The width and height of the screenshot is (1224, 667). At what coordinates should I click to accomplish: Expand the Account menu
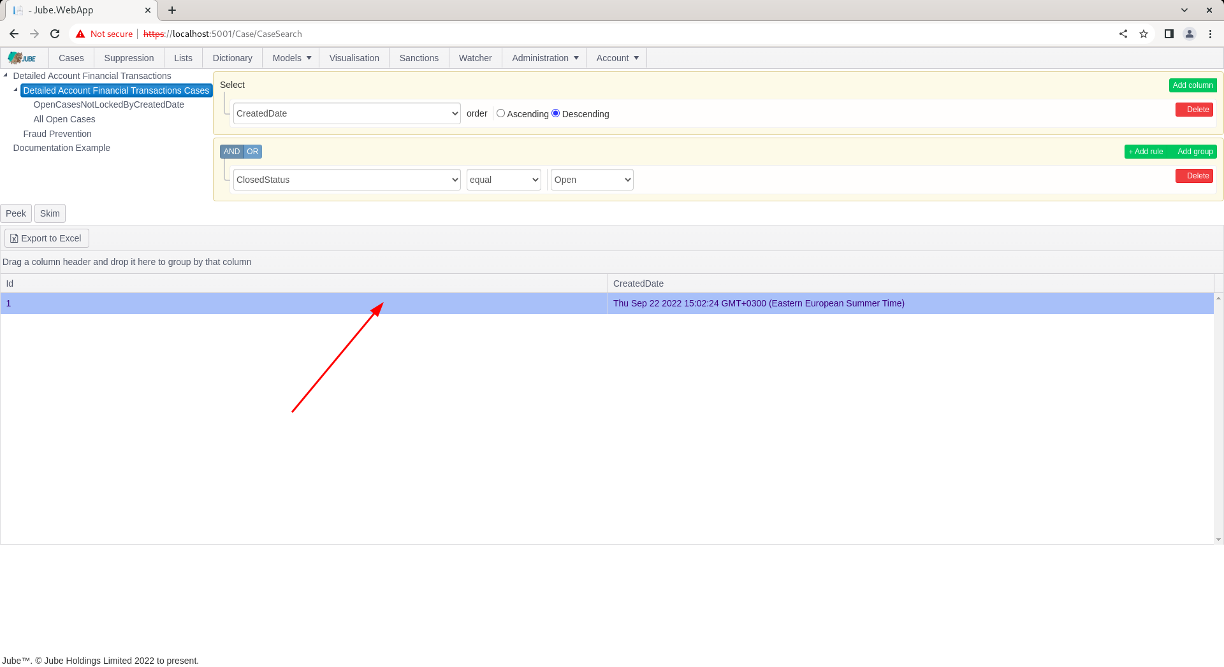pos(616,58)
